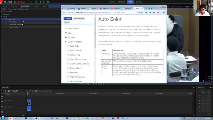Adjust the Threshold slider handle
This screenshot has height=120, width=213.
(x=23, y=22)
